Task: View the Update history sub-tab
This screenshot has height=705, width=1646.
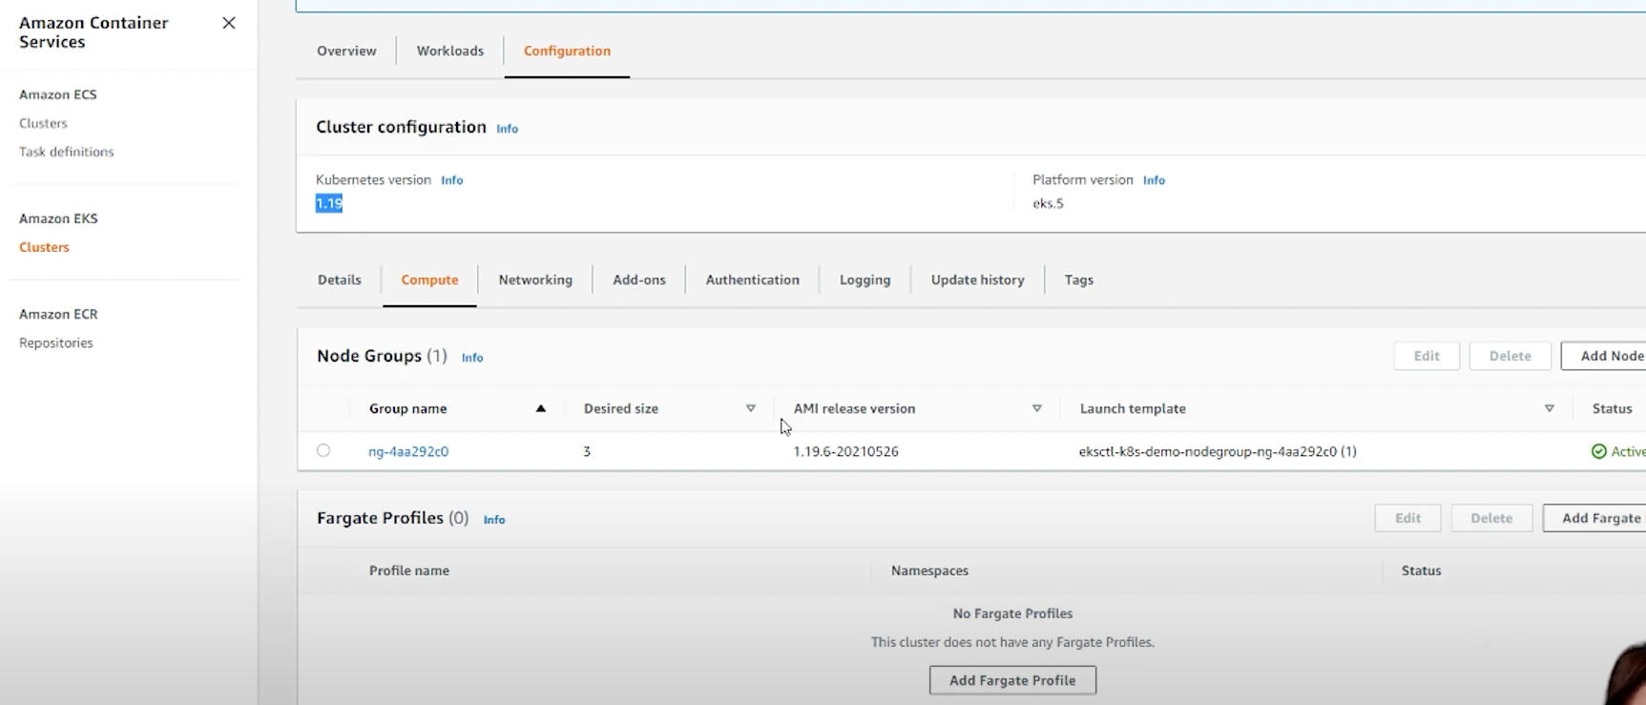Action: (978, 280)
